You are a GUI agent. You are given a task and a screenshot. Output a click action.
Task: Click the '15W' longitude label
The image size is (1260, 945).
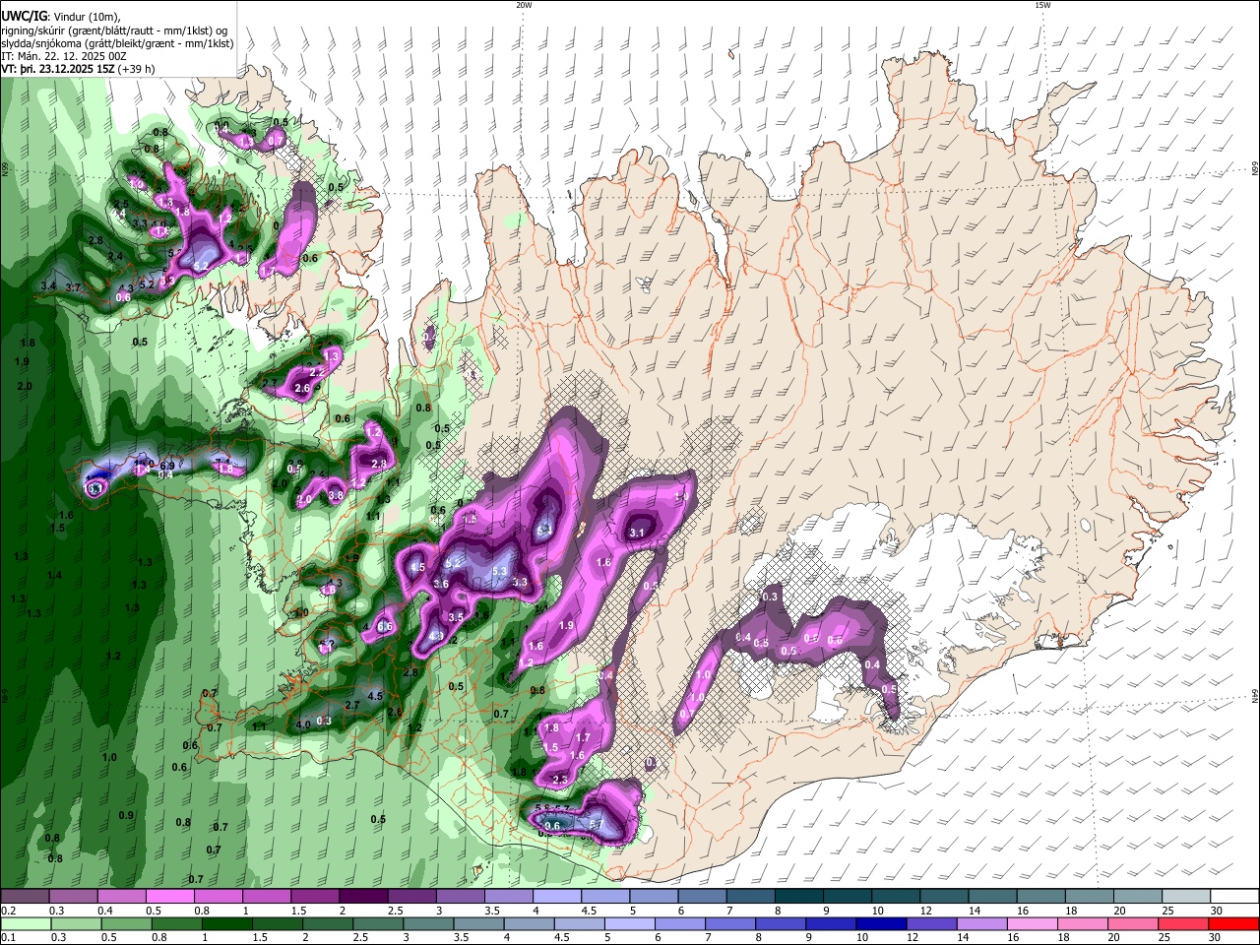1041,5
